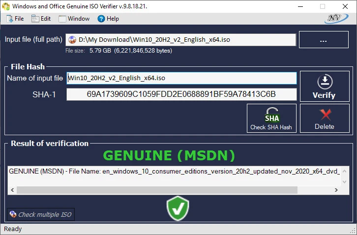Click the SHA padlock icon
This screenshot has height=235, width=357.
(x=272, y=115)
